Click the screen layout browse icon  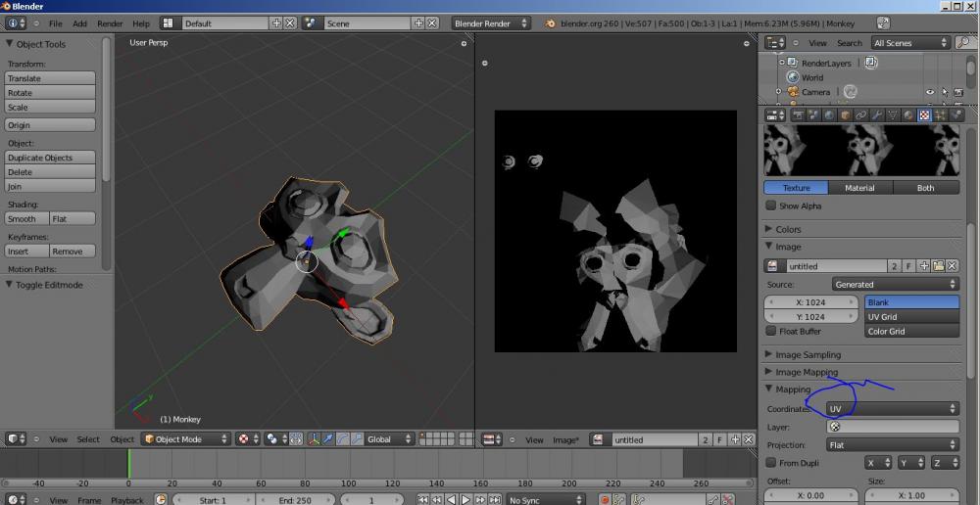[167, 23]
